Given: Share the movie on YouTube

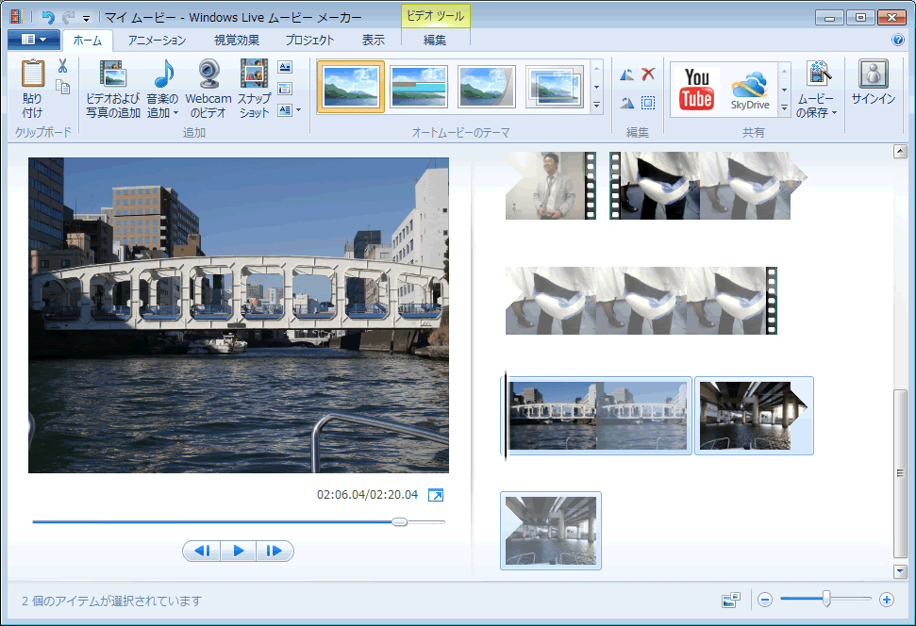Looking at the screenshot, I should (x=696, y=90).
